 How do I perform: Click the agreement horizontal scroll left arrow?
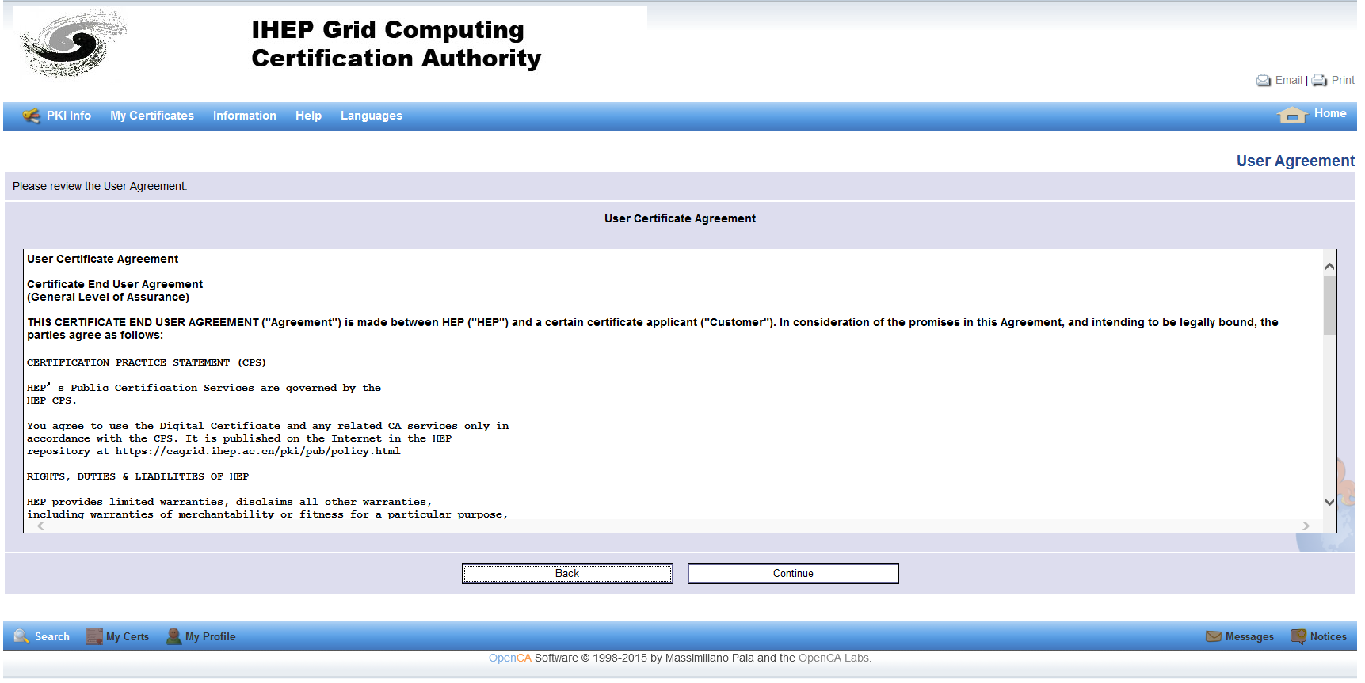(40, 526)
